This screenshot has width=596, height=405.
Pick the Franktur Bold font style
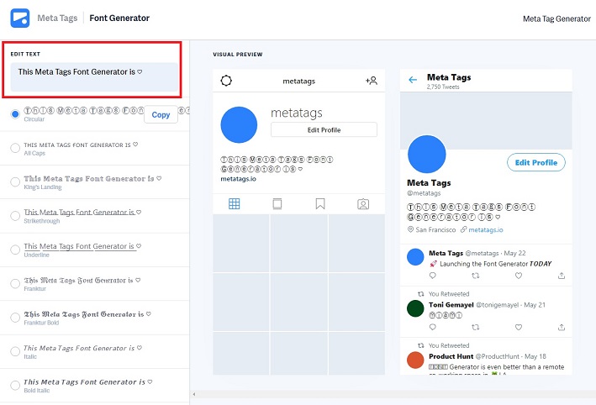pos(15,318)
